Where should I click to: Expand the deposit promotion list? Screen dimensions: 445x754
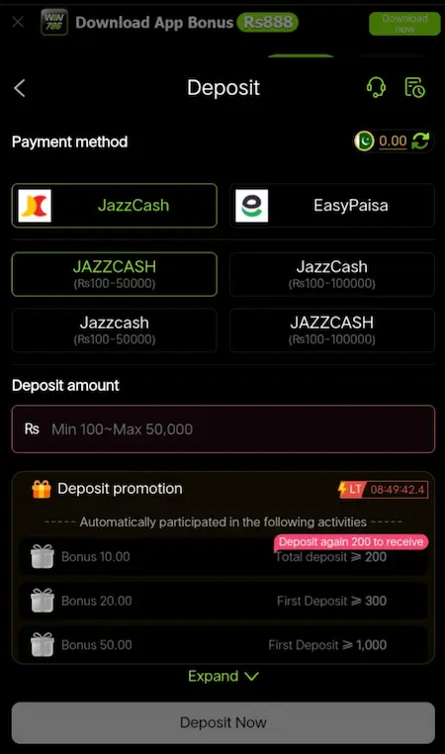point(223,676)
